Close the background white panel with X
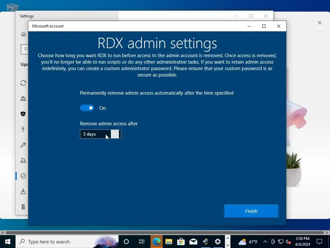The height and width of the screenshot is (248, 330). [319, 23]
